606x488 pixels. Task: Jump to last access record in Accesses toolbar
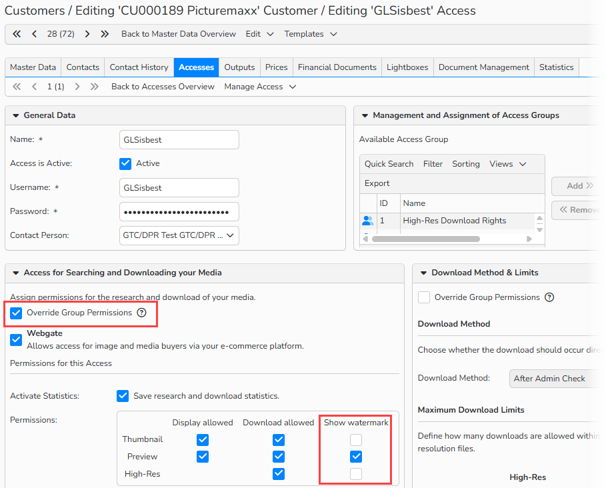point(94,87)
